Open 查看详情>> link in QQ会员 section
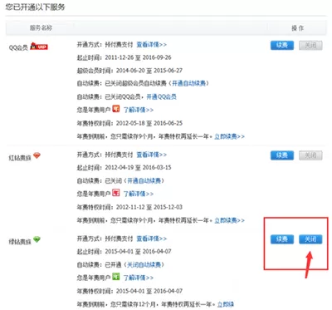 click(x=152, y=45)
